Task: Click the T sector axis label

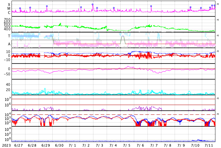Action: pos(9,36)
